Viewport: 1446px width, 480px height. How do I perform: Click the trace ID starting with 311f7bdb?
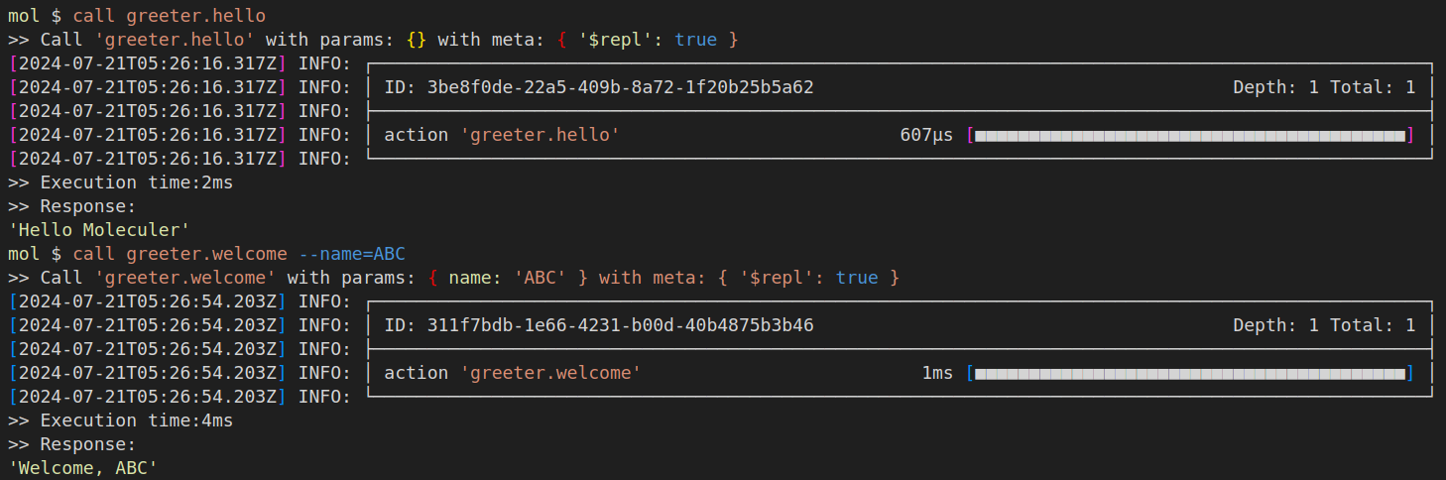620,325
